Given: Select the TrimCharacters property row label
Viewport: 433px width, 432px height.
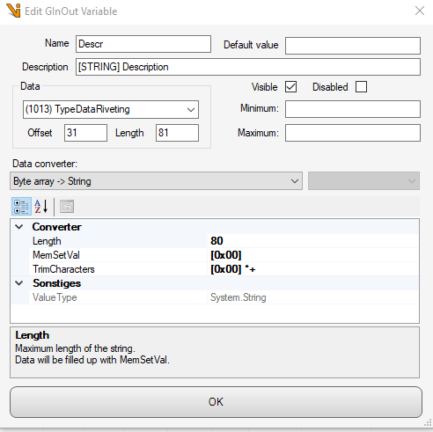Looking at the screenshot, I should [63, 269].
